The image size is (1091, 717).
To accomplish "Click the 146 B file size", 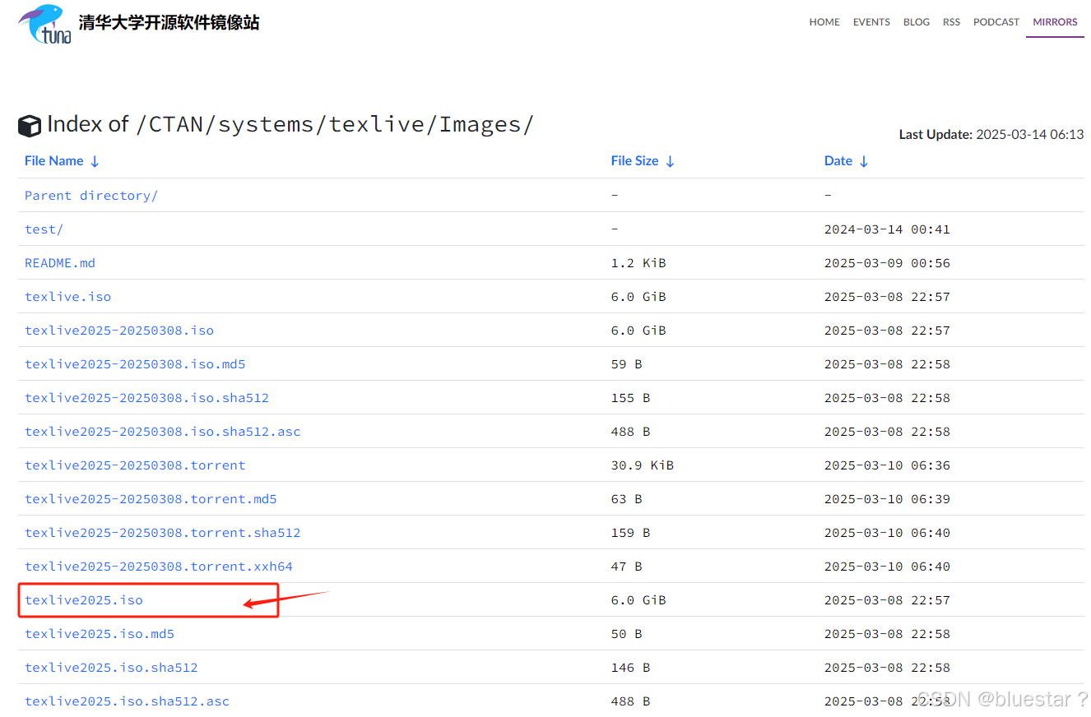I will (630, 668).
